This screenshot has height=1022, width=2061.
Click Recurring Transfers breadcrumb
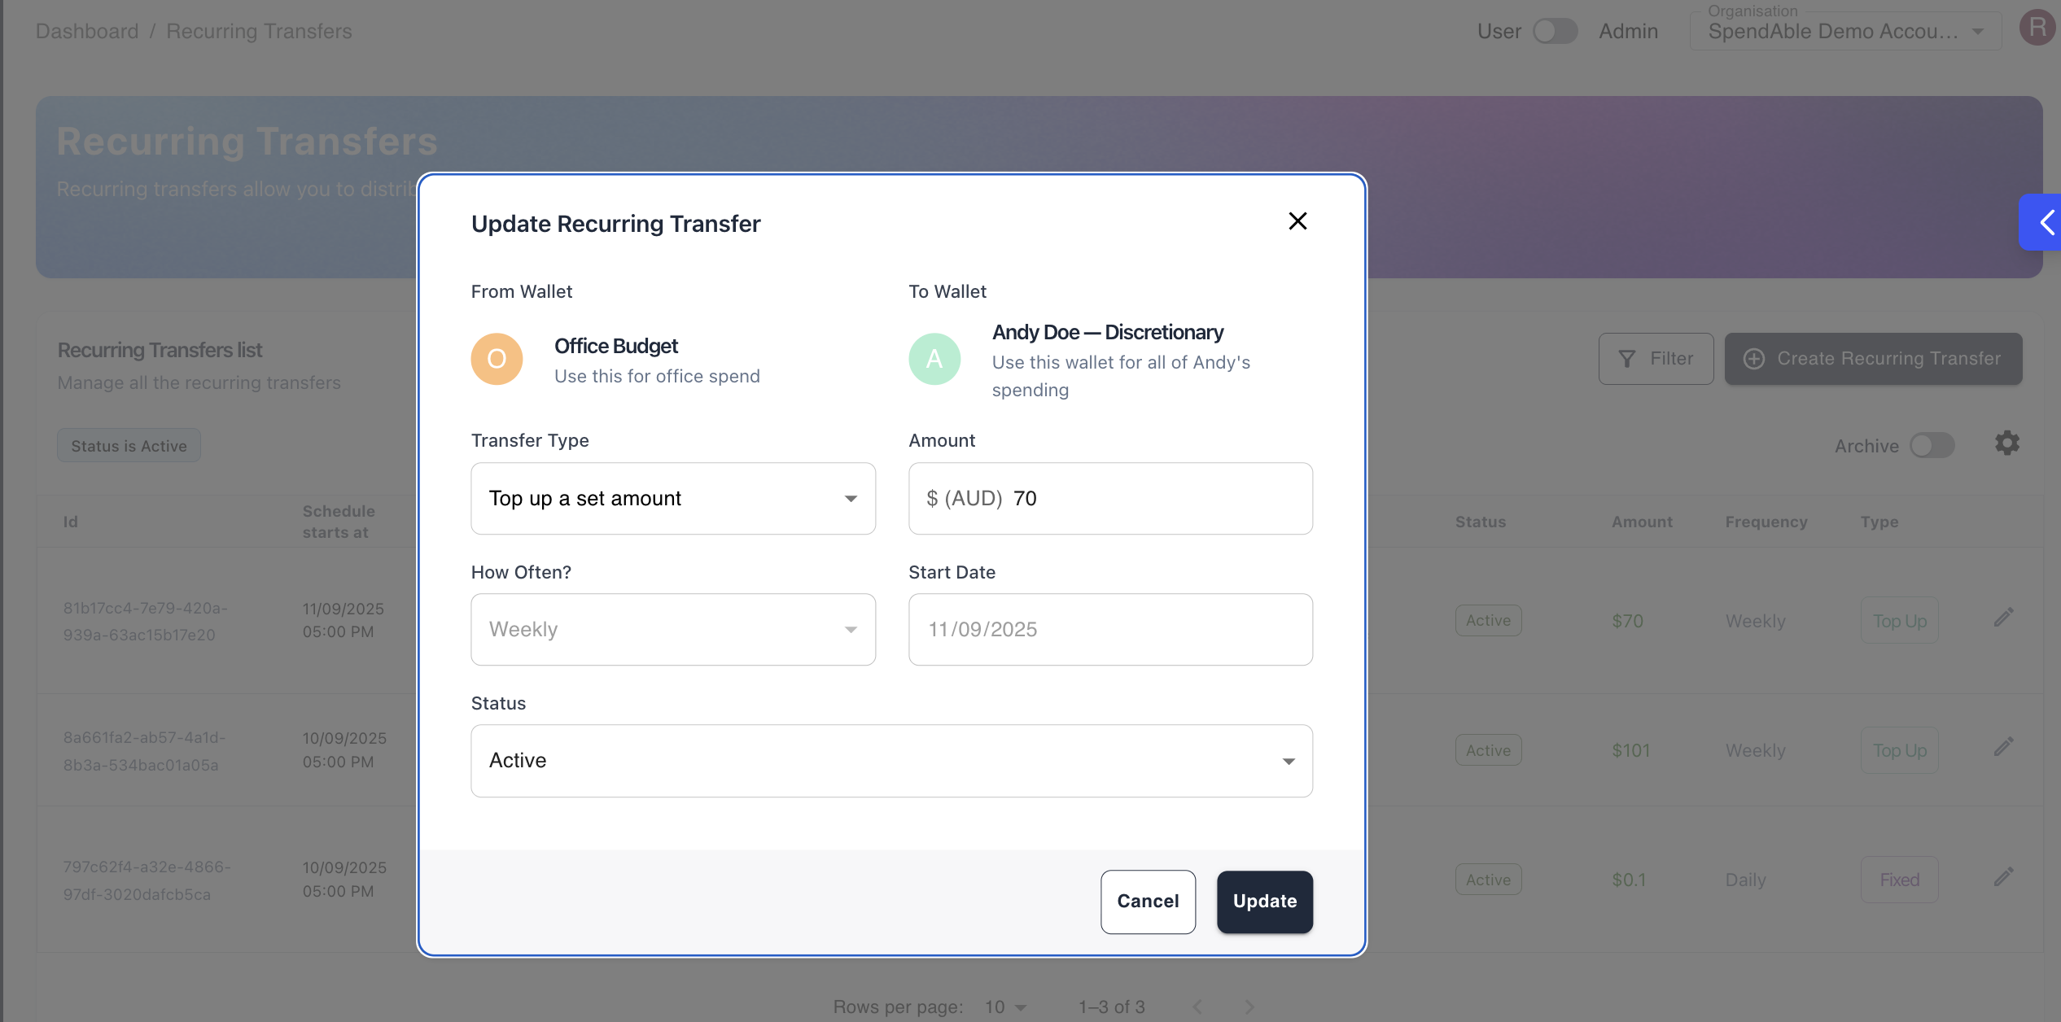coord(259,32)
